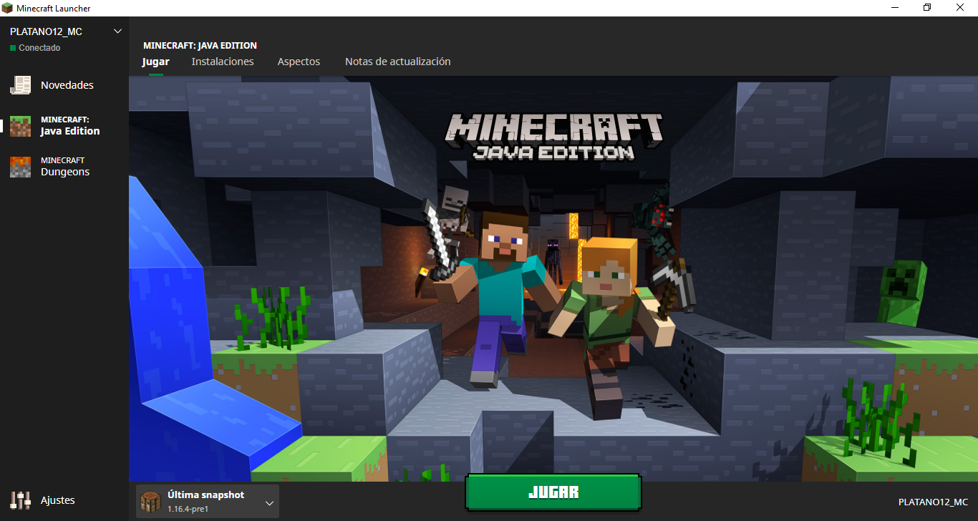Click the Minecraft Launcher title bar icon

(8, 8)
